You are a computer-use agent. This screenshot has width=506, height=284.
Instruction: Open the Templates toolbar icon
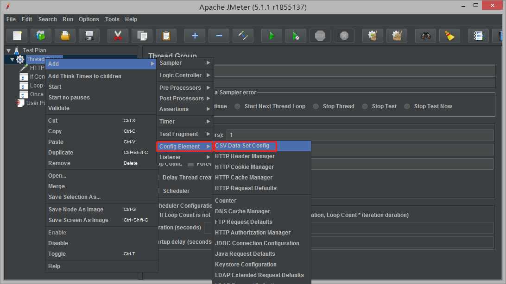coord(41,36)
